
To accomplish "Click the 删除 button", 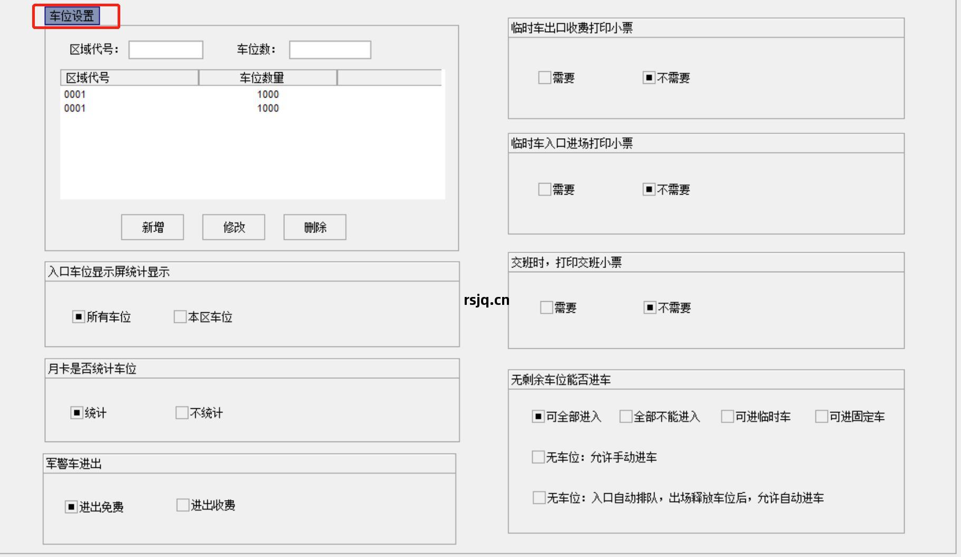I will (314, 227).
